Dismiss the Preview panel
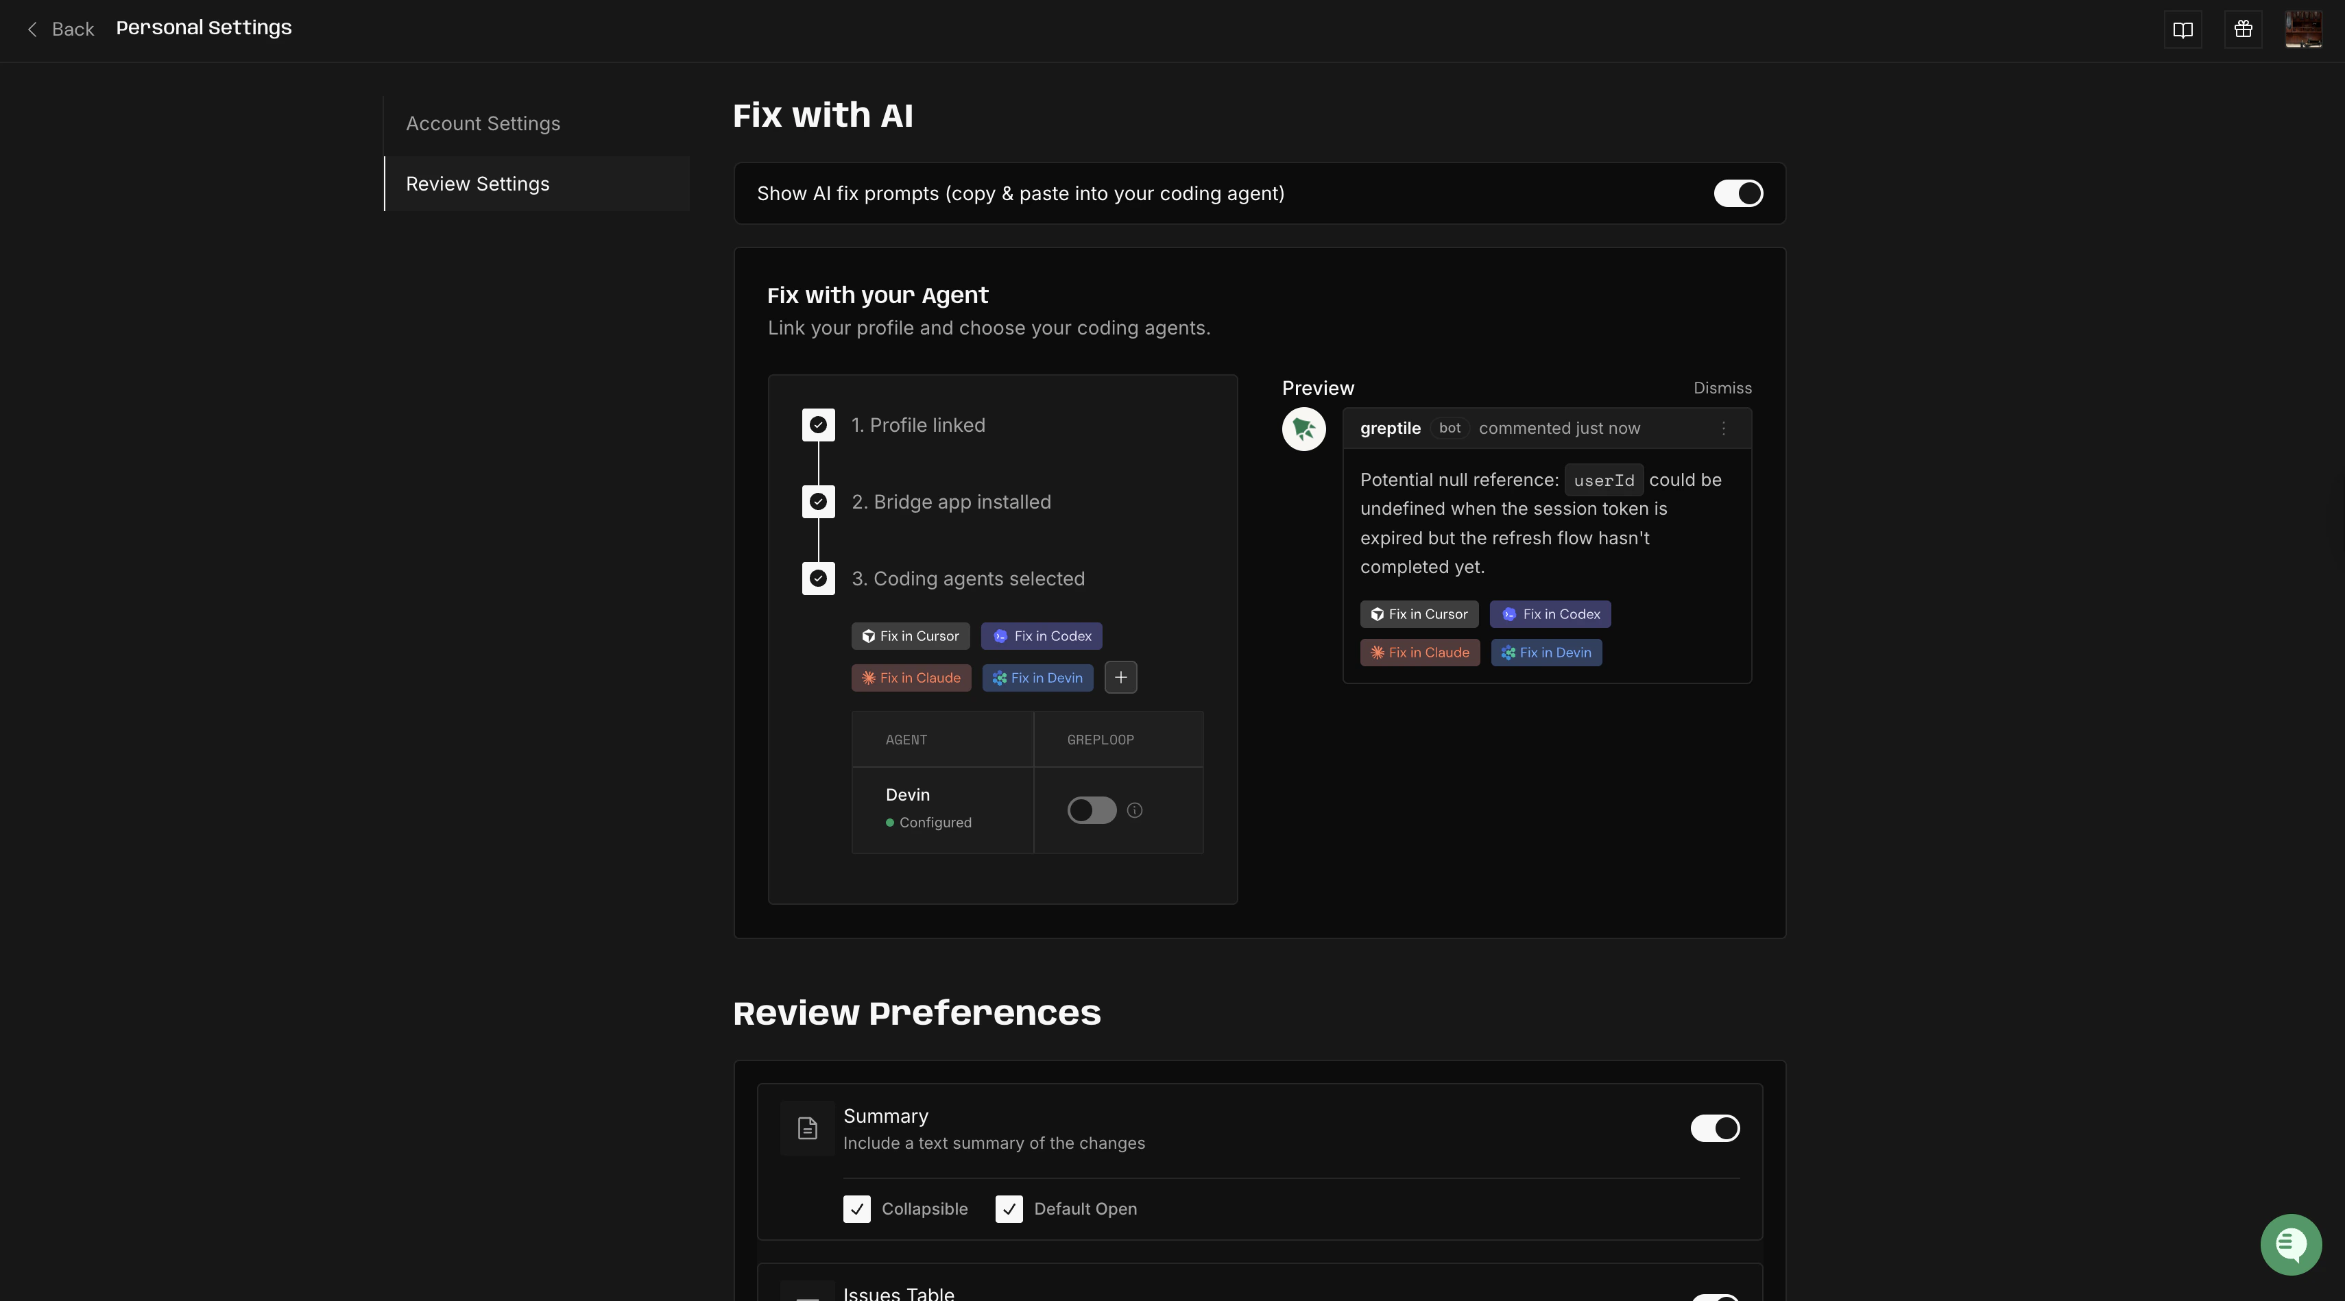 point(1722,389)
